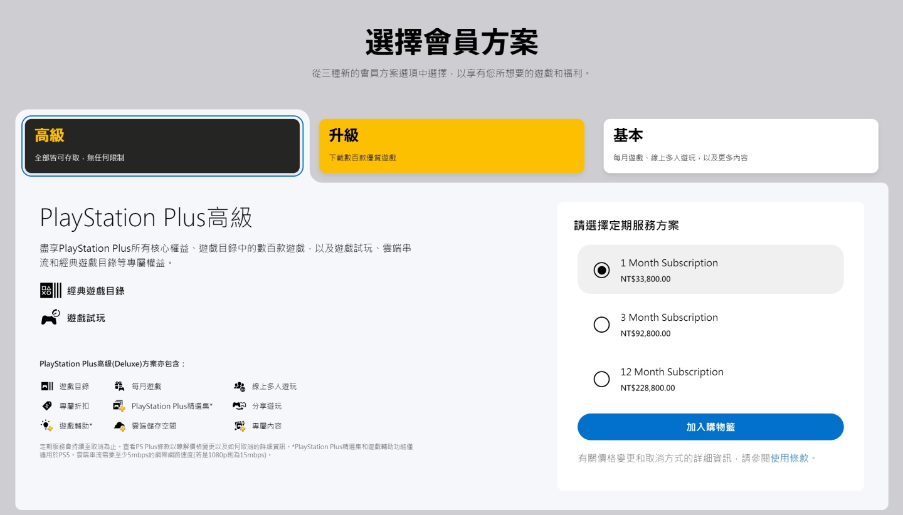
Task: Click the 遊戲輔助 lightbulb icon
Action: point(47,425)
